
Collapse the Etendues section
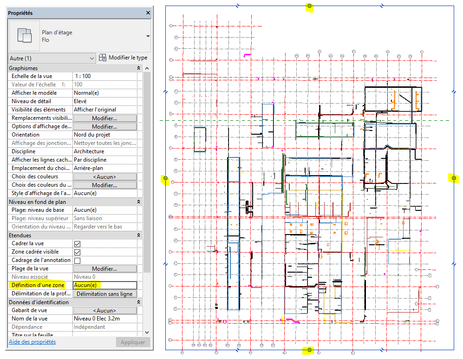point(138,235)
